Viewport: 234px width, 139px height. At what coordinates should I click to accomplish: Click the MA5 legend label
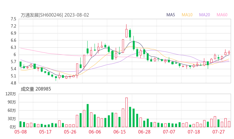(x=170, y=15)
